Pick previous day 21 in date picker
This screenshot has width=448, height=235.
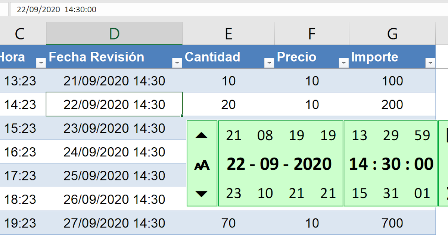tap(234, 135)
